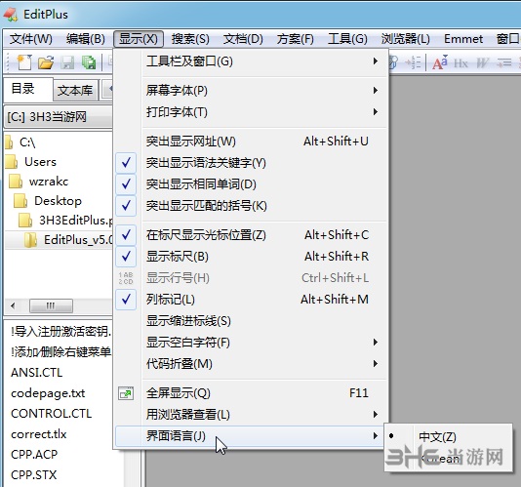Expand 用浏览器查看(L) submenu

point(252,415)
